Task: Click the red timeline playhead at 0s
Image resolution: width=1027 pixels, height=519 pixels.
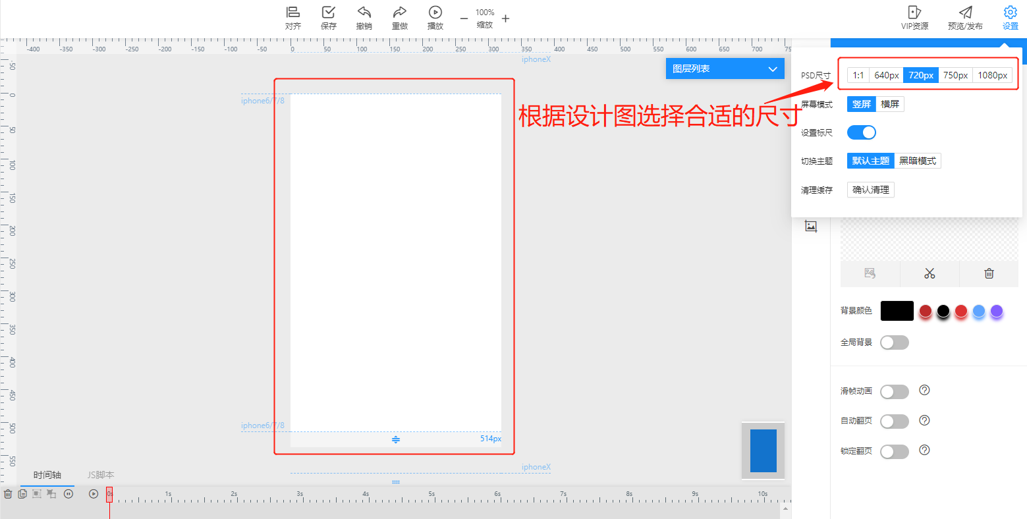Action: click(109, 494)
